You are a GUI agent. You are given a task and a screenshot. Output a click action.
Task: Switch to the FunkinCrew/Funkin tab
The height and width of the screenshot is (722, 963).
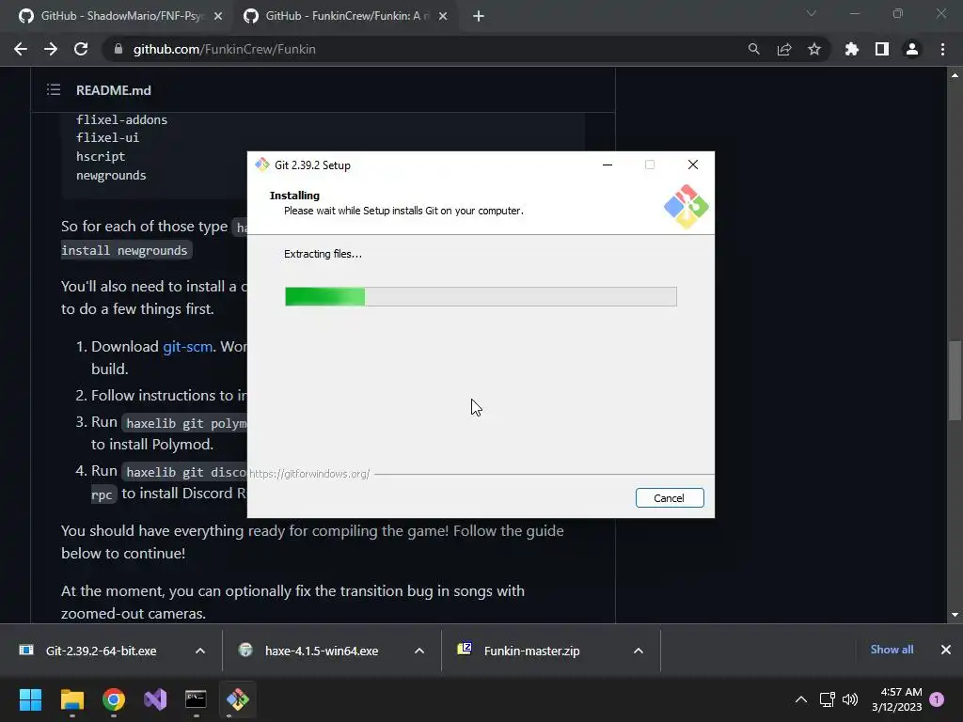(344, 16)
